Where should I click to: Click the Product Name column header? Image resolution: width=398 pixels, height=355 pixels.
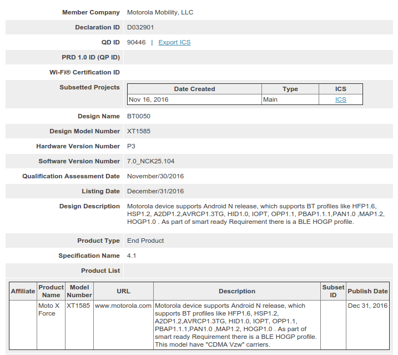pos(51,291)
